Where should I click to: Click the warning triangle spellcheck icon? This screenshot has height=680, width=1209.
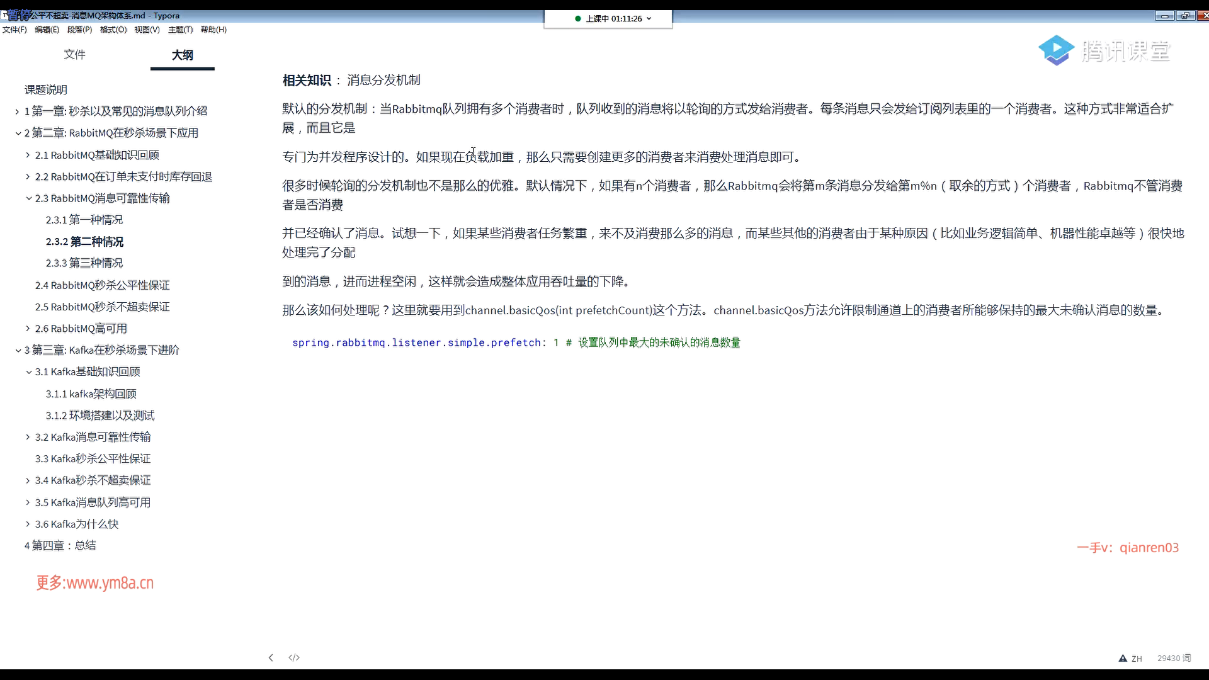(1123, 658)
